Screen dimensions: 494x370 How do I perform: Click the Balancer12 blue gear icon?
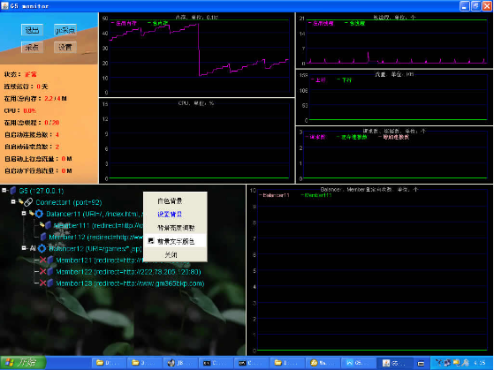point(42,248)
